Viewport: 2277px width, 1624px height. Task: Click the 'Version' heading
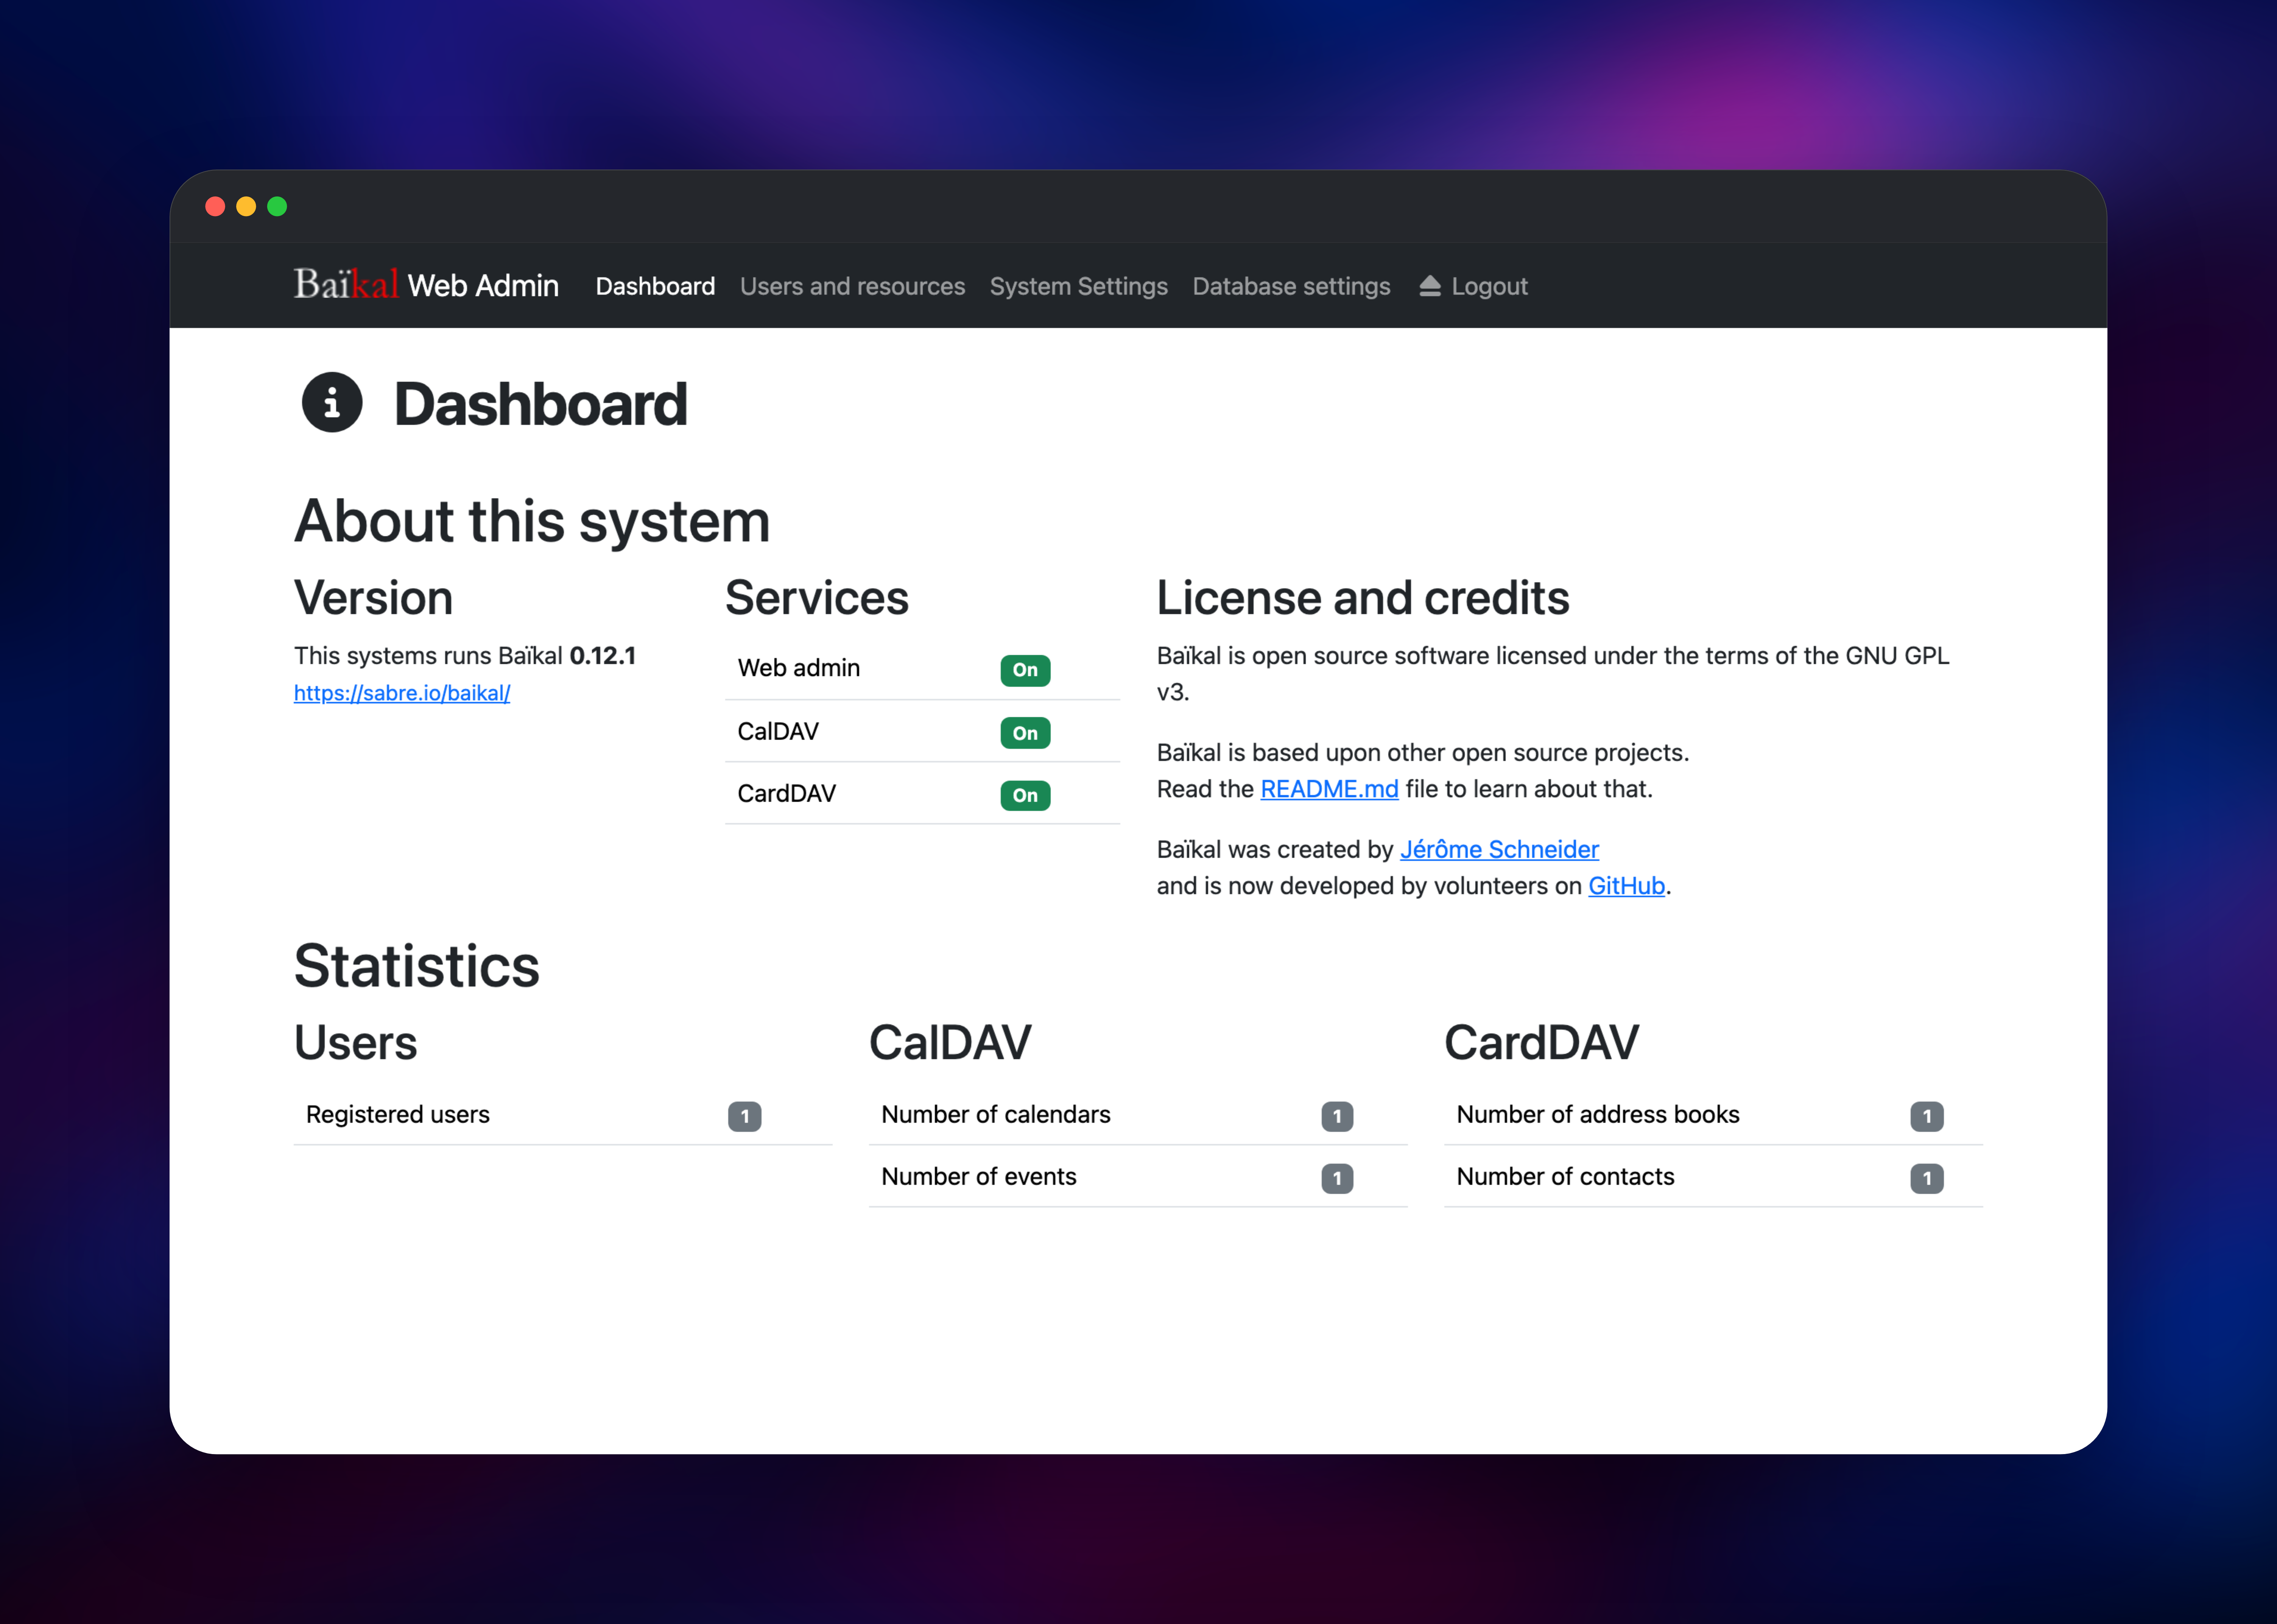pyautogui.click(x=373, y=598)
